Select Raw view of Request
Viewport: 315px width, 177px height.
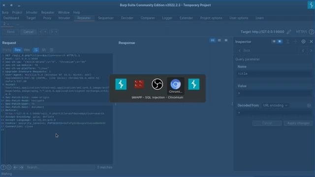pyautogui.click(x=18, y=50)
